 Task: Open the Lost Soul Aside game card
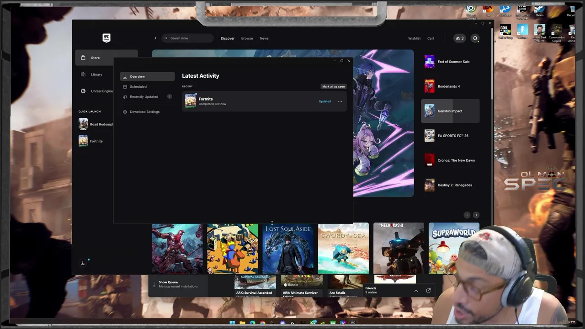click(288, 249)
